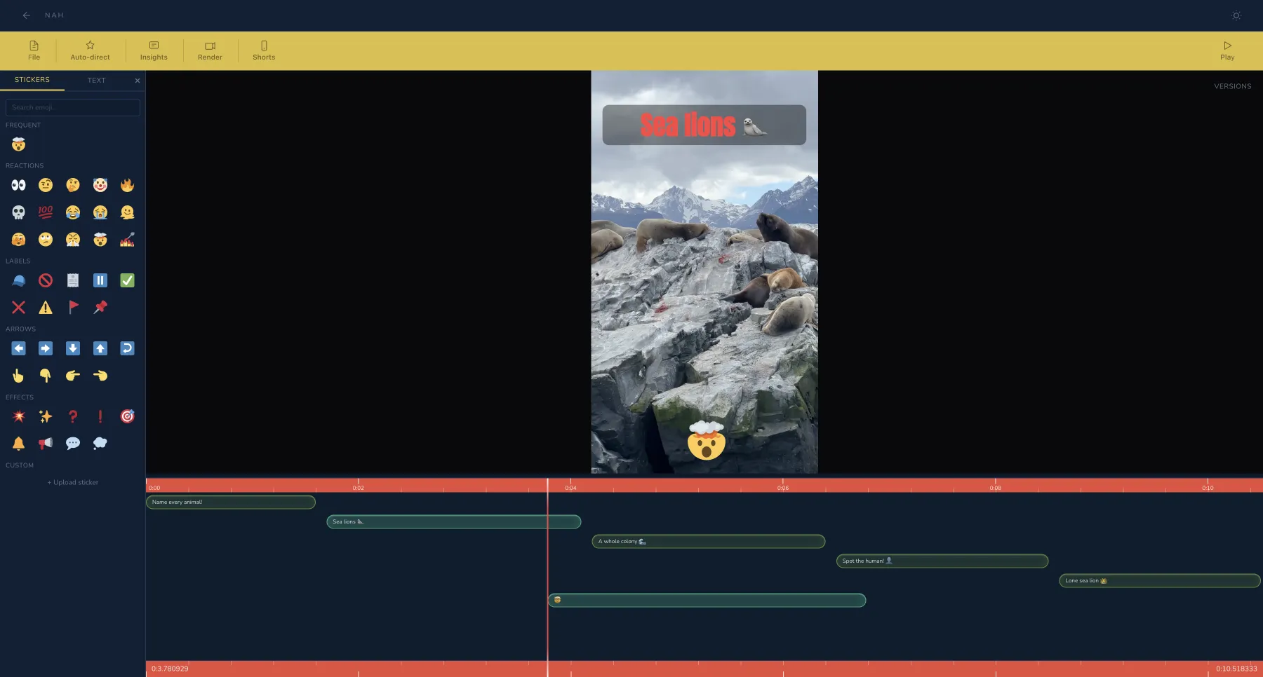Click the Upload sticker link
1263x677 pixels.
73,482
